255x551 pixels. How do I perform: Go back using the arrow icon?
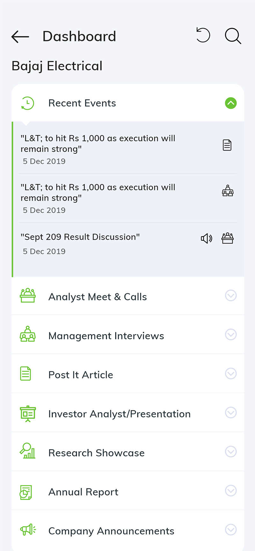20,37
